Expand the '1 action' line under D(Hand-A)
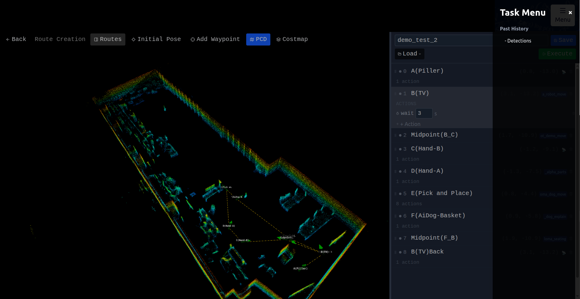580x299 pixels. point(408,181)
